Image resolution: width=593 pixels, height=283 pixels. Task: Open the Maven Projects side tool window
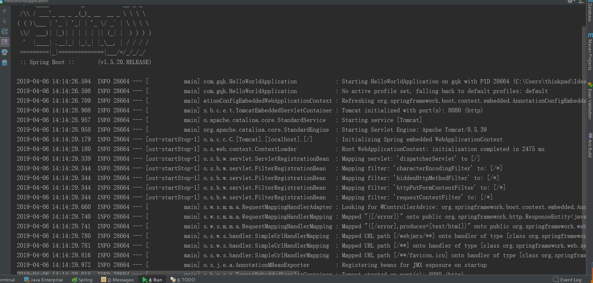[590, 52]
